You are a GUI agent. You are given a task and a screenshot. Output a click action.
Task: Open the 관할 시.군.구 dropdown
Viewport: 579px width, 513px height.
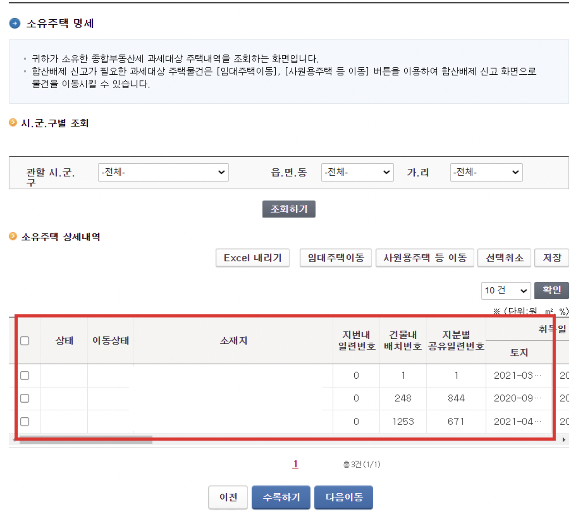[x=164, y=172]
